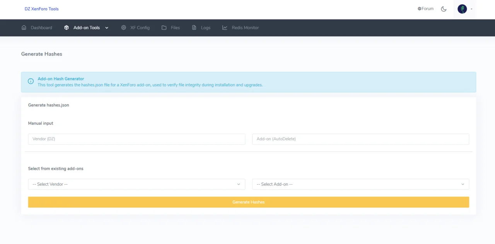Click the info icon in blue alert
The image size is (495, 244).
(x=31, y=81)
